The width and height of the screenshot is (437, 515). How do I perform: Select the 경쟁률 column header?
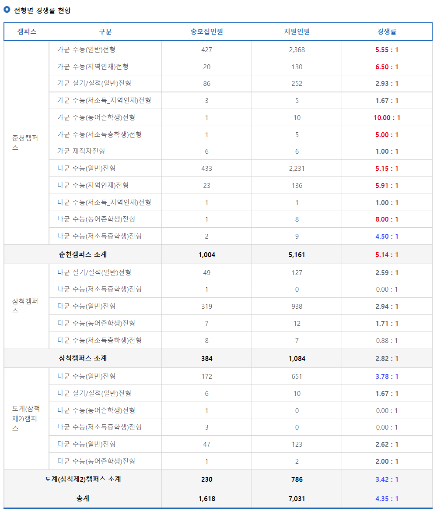coord(387,32)
